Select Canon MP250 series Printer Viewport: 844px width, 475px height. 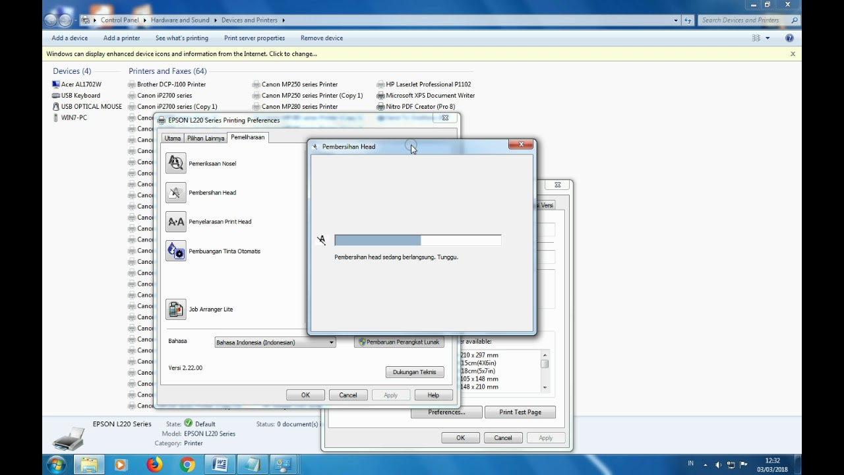(295, 84)
